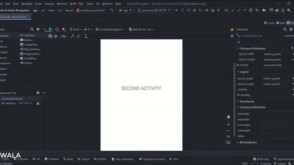Toggle the autoconnect magnet icon
The image size is (294, 165).
56,36
